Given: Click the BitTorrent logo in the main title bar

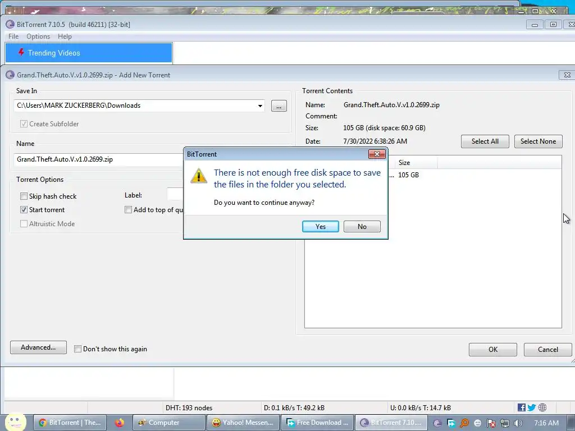Looking at the screenshot, I should pyautogui.click(x=10, y=25).
